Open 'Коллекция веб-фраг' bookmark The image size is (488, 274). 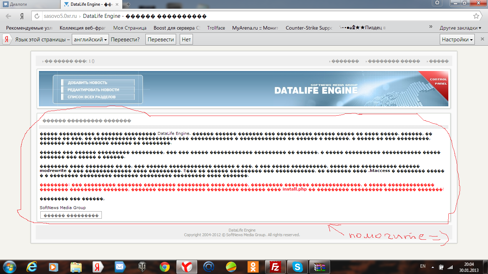(x=83, y=28)
